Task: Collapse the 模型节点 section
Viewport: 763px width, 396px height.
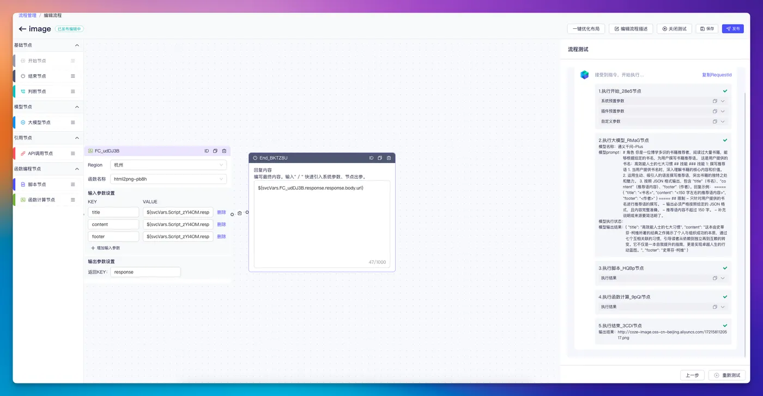Action: (77, 107)
